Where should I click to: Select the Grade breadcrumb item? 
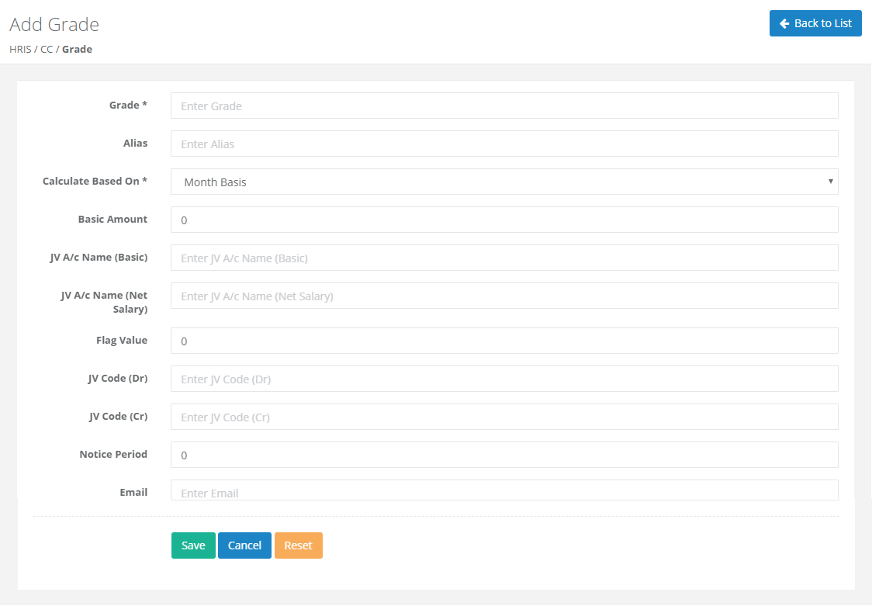(77, 49)
